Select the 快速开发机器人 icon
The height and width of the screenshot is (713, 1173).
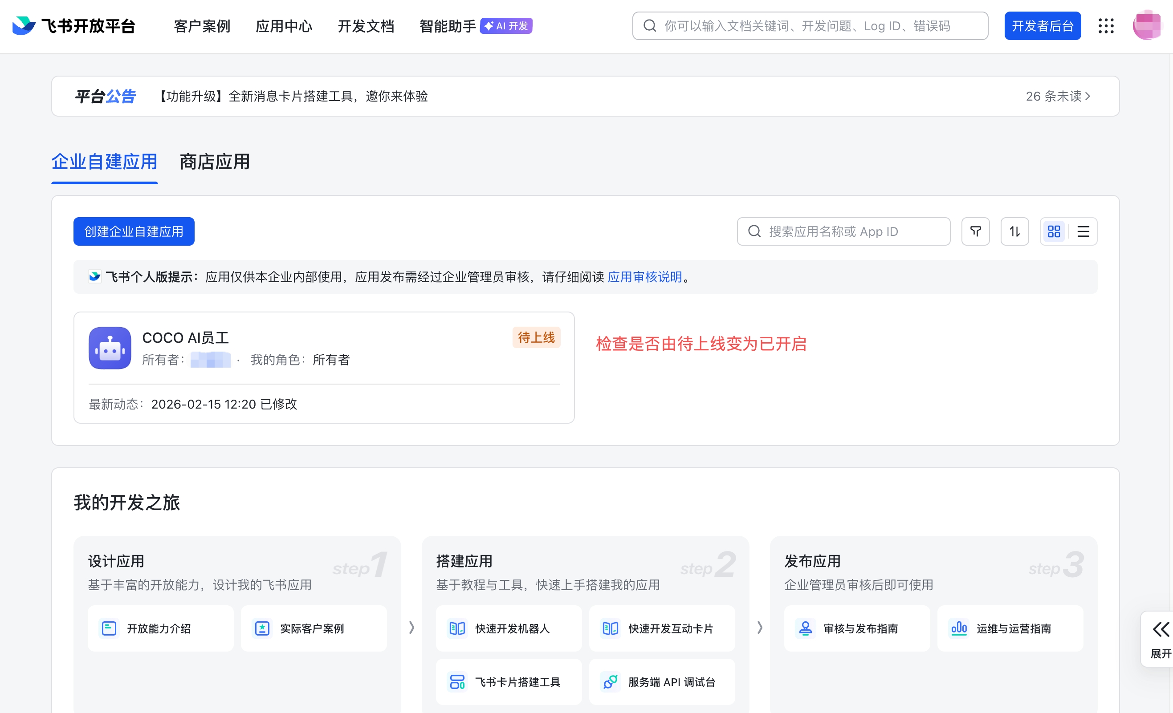tap(457, 628)
